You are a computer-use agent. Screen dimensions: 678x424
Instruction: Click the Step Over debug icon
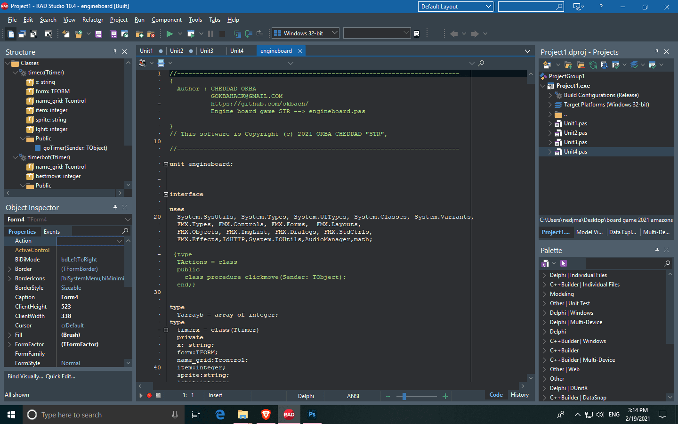pyautogui.click(x=249, y=34)
